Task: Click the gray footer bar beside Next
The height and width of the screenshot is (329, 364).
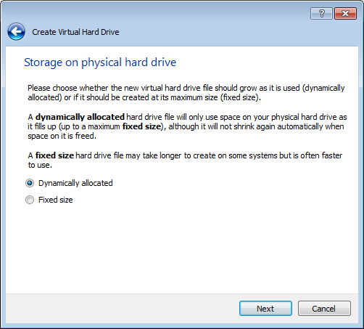Action: [x=121, y=309]
